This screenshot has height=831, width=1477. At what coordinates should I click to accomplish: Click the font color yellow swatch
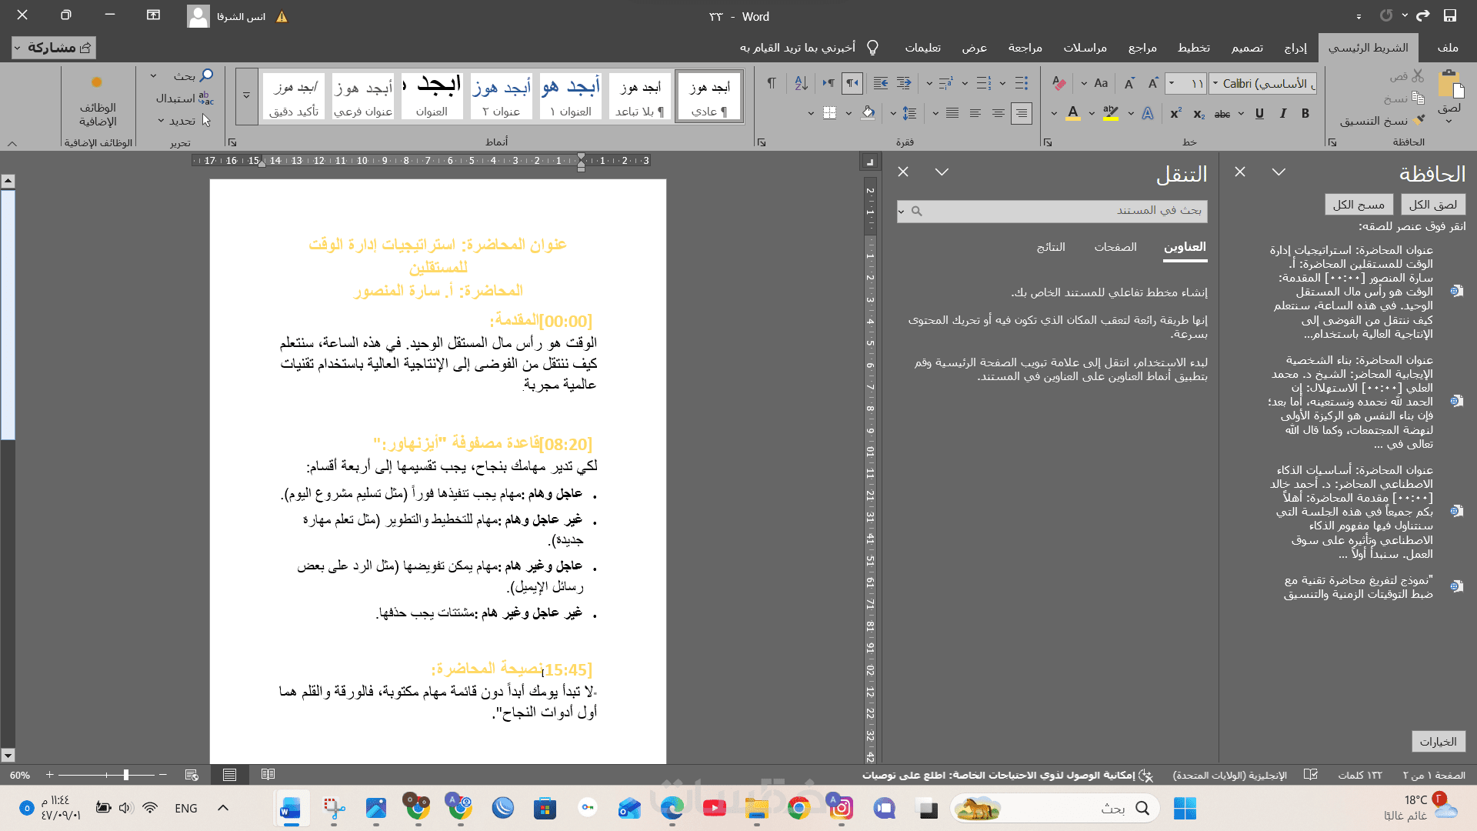click(1073, 114)
